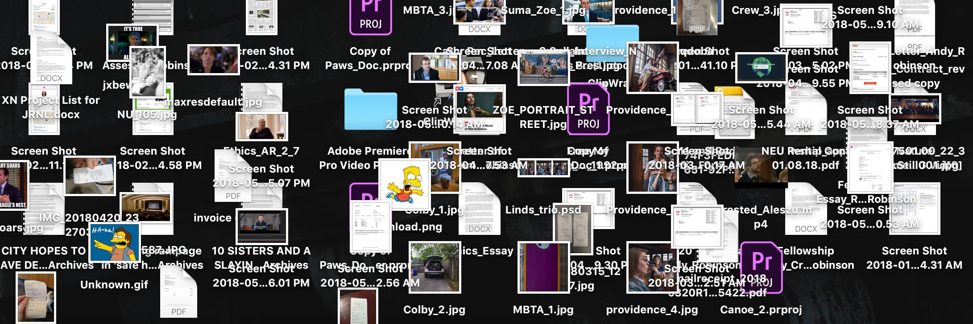Select the Eagle's Nest Michael Scott meme thumbnail

point(14,186)
